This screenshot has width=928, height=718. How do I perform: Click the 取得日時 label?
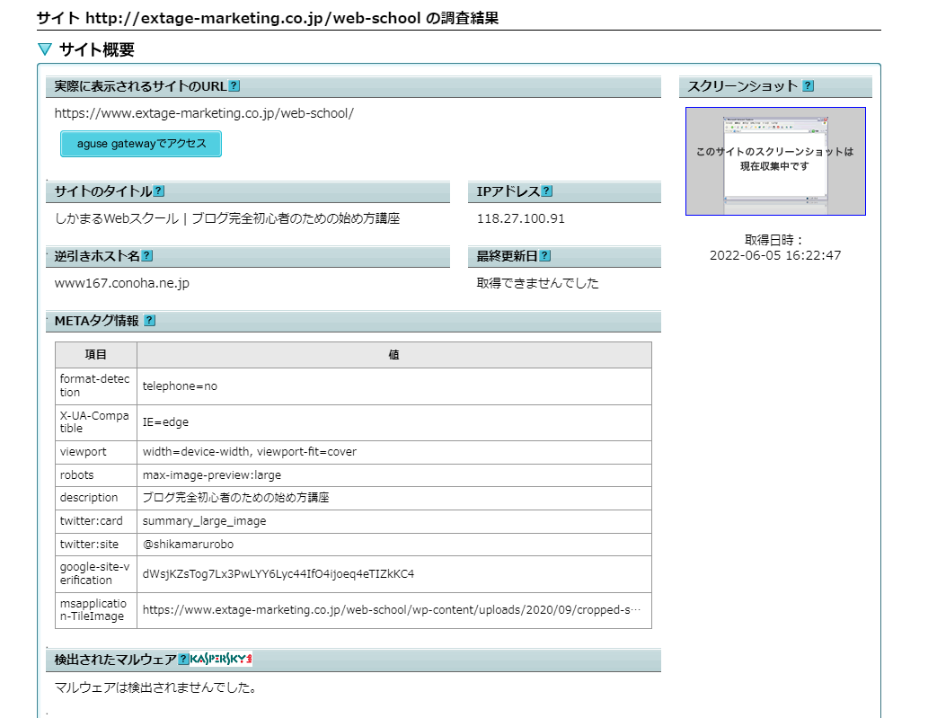tap(774, 240)
